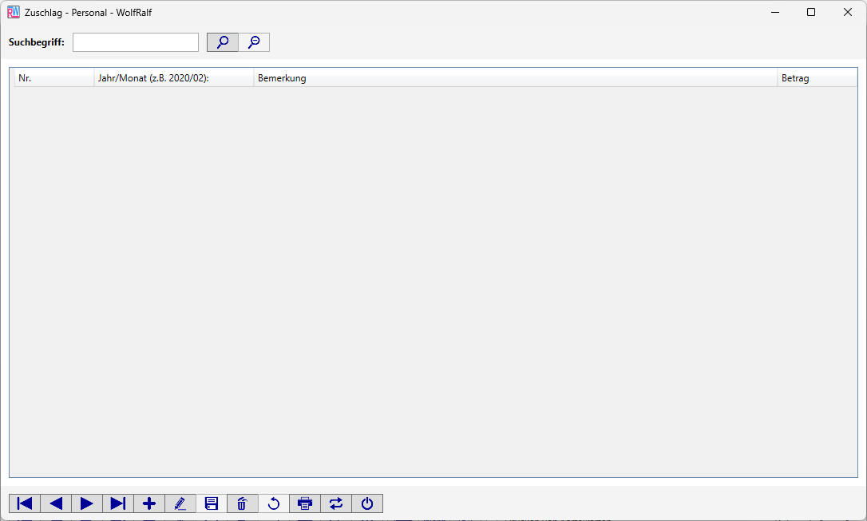Click the search magnifier icon
Viewport: 867px width, 521px height.
tap(222, 42)
